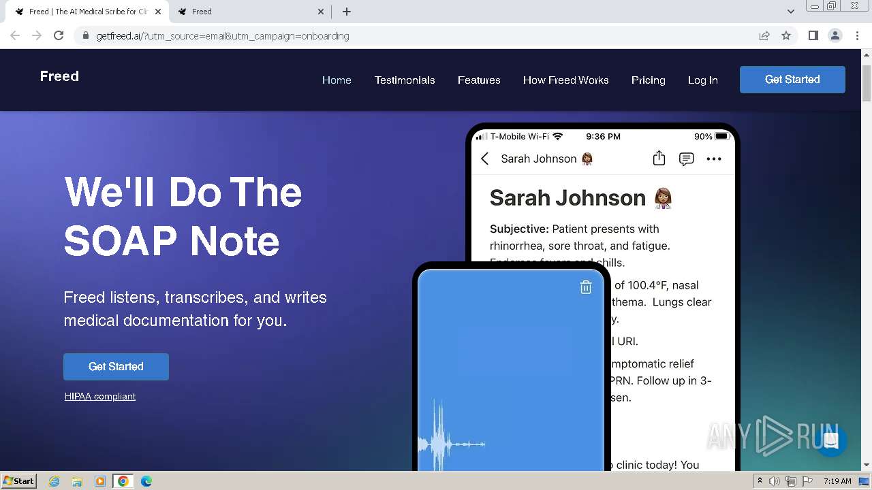Open the HIPAA compliant link
Screen dimensions: 872x490
[x=100, y=396]
